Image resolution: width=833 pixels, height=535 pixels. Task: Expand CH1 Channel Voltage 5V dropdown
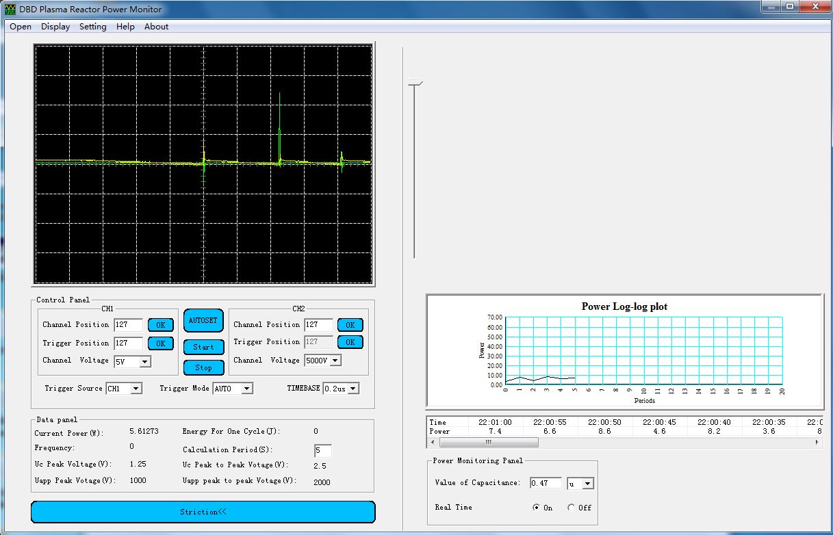pos(145,361)
